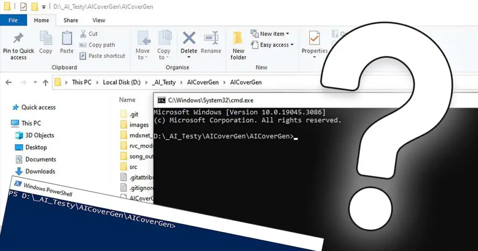Click the Cut scissors icon
This screenshot has width=478, height=251.
coord(83,34)
